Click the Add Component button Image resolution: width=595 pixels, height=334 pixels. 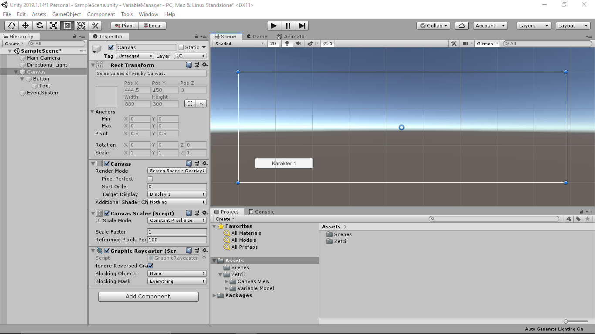(x=148, y=297)
